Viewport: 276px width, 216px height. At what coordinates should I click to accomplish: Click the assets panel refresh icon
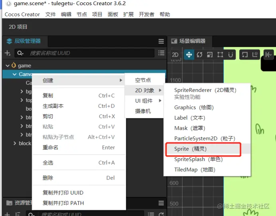pyautogui.click(x=161, y=214)
